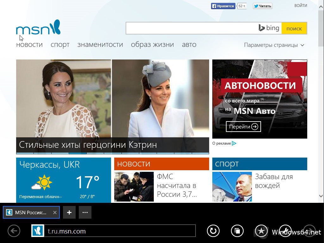Open the образ жизни navigation item
This screenshot has width=324, height=243.
[x=152, y=44]
